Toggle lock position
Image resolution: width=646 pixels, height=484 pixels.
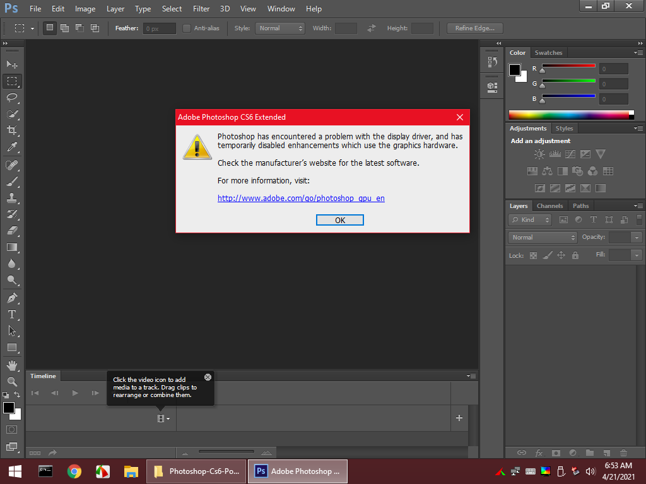click(561, 255)
